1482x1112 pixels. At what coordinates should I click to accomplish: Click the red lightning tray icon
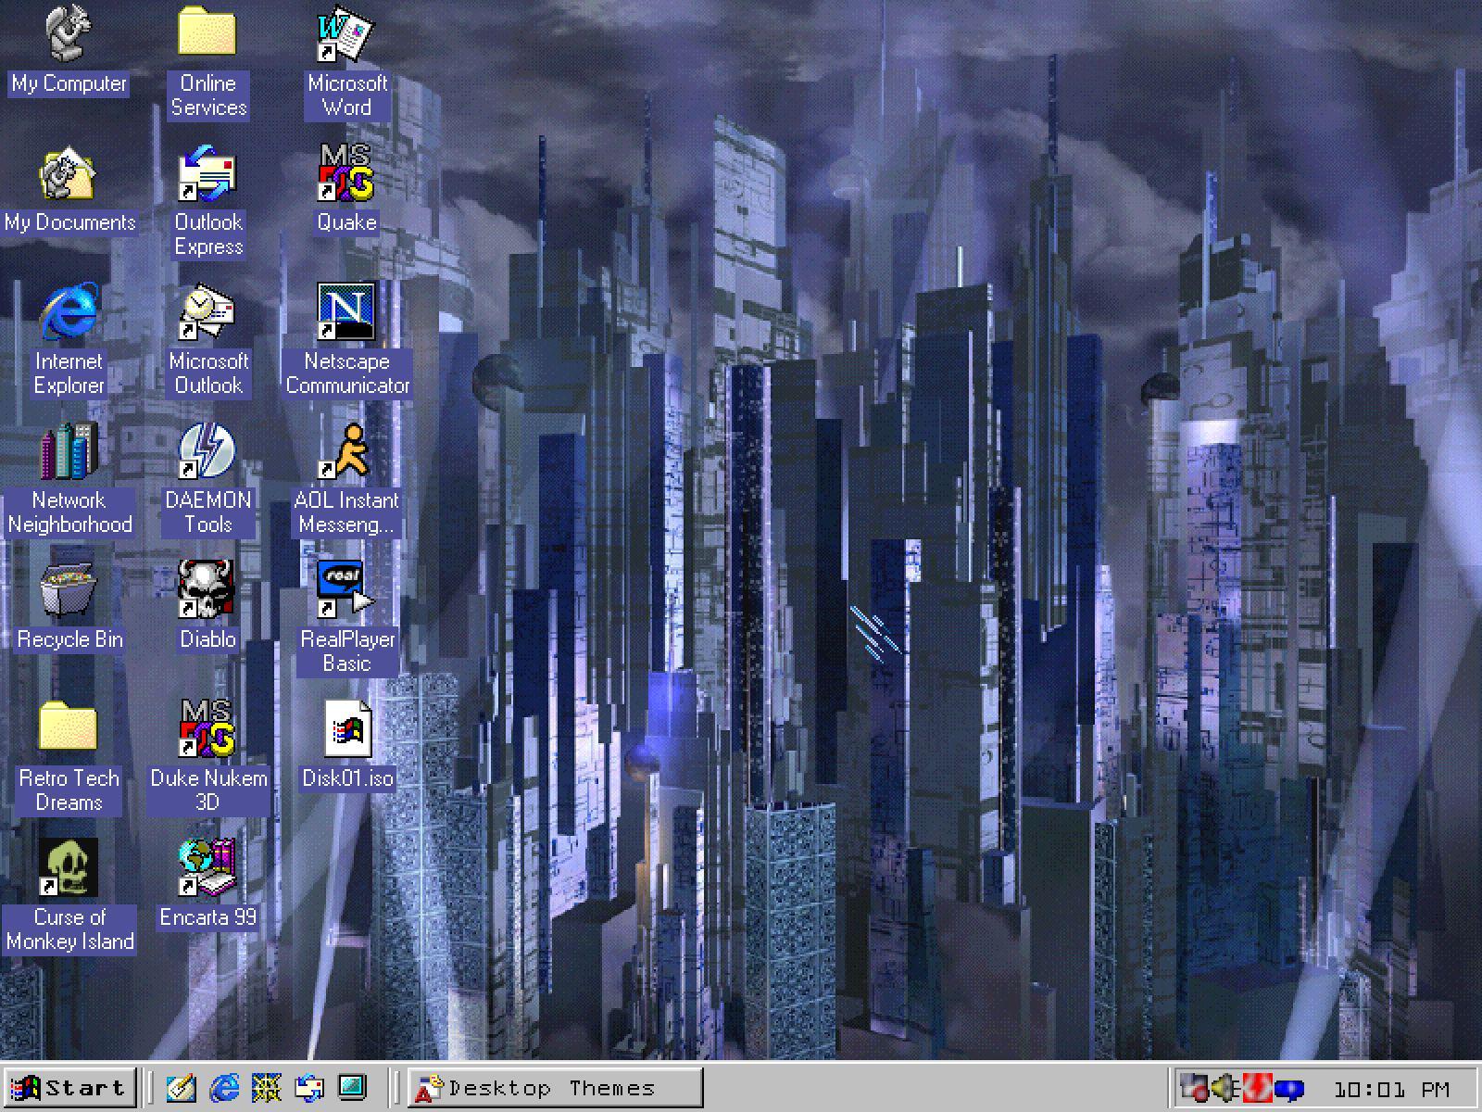point(1257,1088)
